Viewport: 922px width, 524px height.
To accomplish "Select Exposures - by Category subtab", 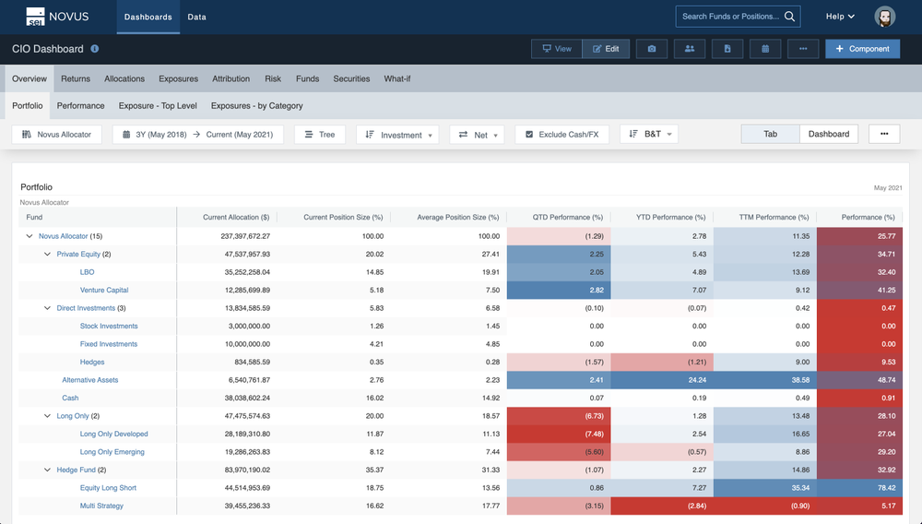I will [256, 105].
